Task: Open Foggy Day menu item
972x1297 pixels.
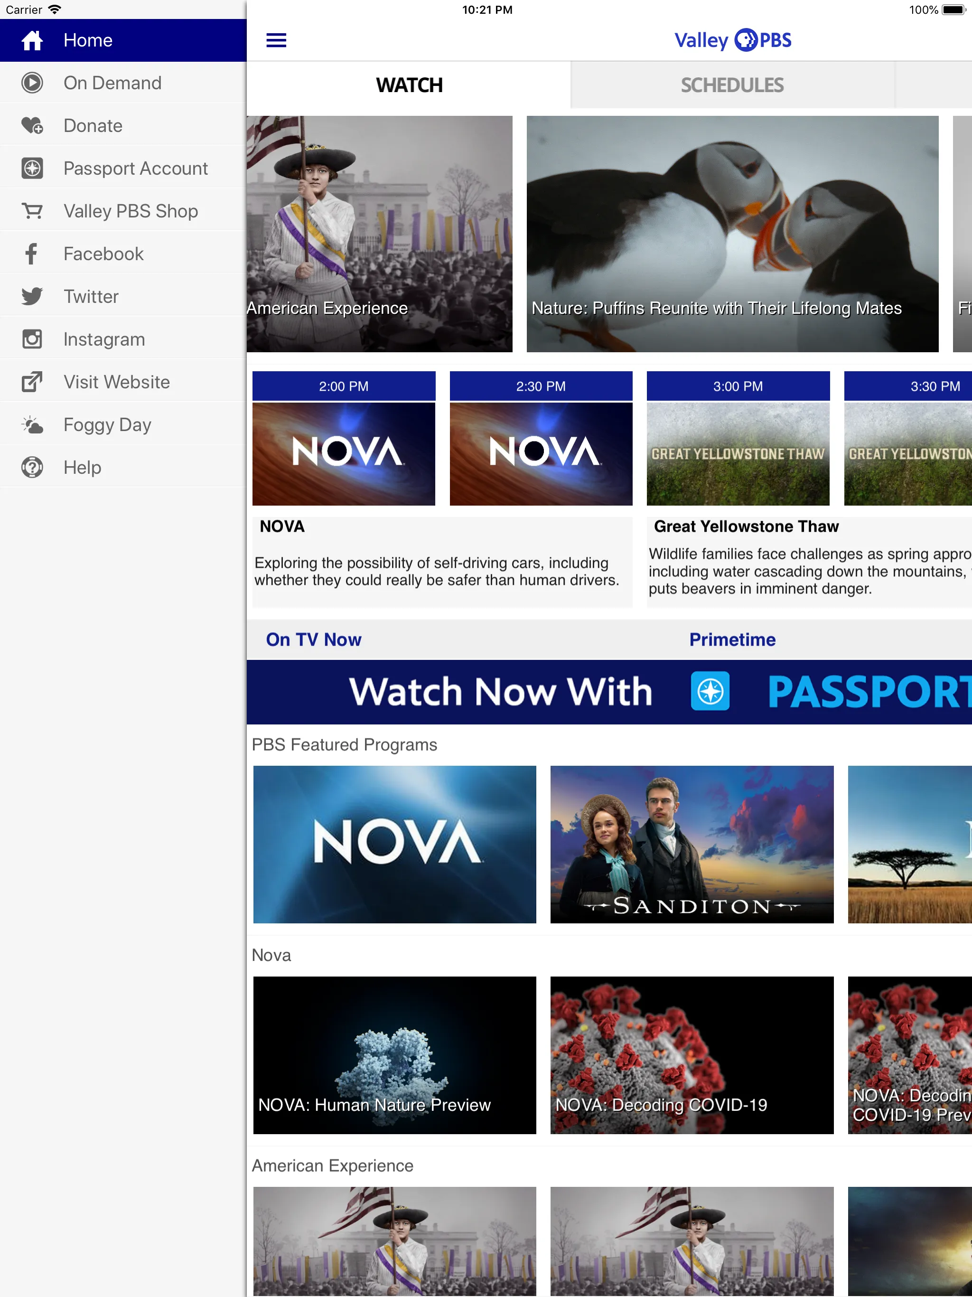Action: point(123,425)
